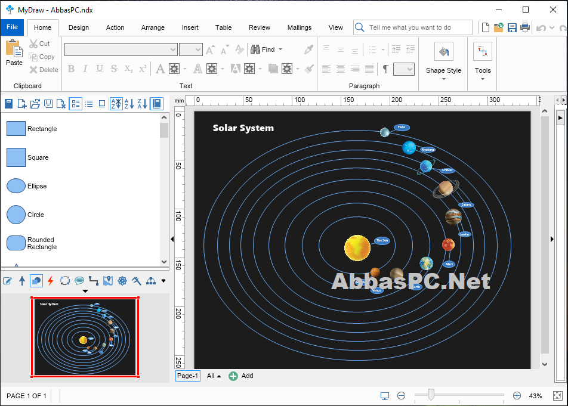The width and height of the screenshot is (568, 406).
Task: Open the All pages dropdown
Action: (x=214, y=376)
